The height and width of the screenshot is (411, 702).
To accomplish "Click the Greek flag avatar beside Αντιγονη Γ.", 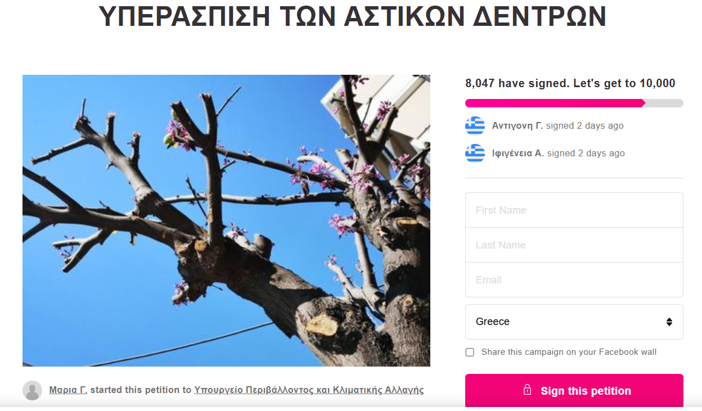I will pyautogui.click(x=475, y=126).
